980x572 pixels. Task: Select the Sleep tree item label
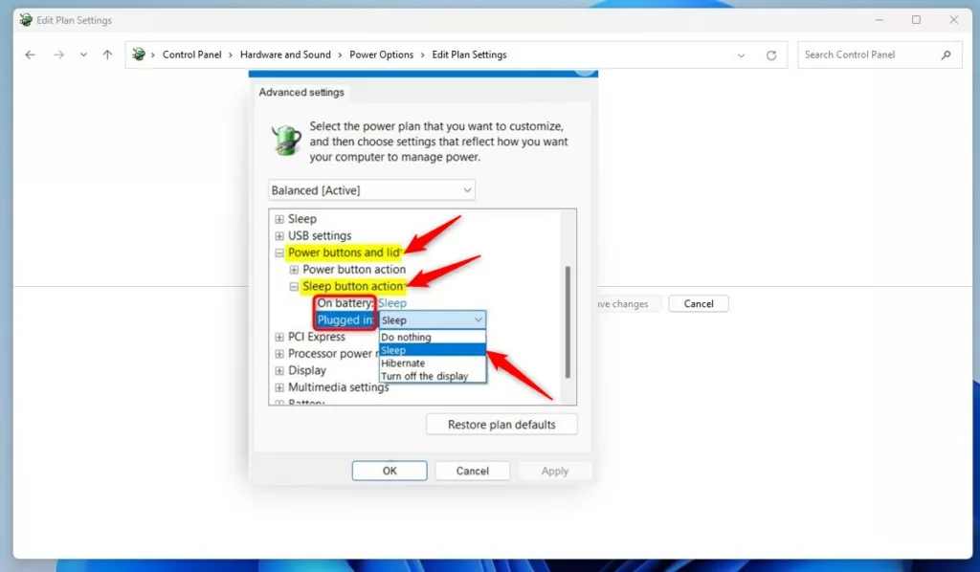pyautogui.click(x=301, y=219)
